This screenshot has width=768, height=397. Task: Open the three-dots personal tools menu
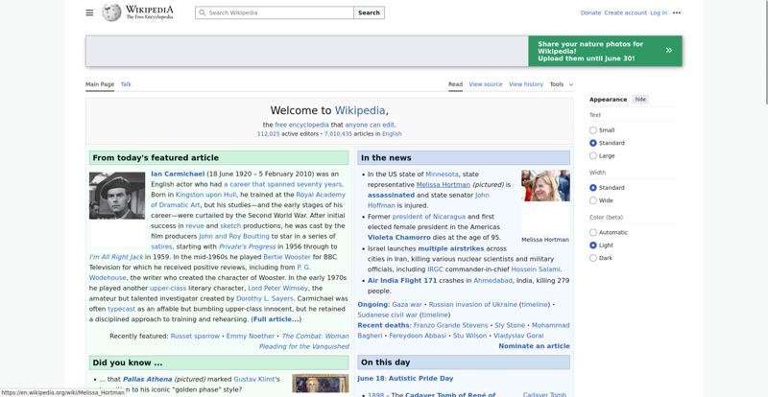click(677, 12)
